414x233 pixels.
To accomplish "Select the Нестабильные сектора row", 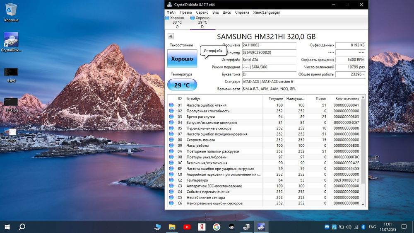I will coord(264,198).
